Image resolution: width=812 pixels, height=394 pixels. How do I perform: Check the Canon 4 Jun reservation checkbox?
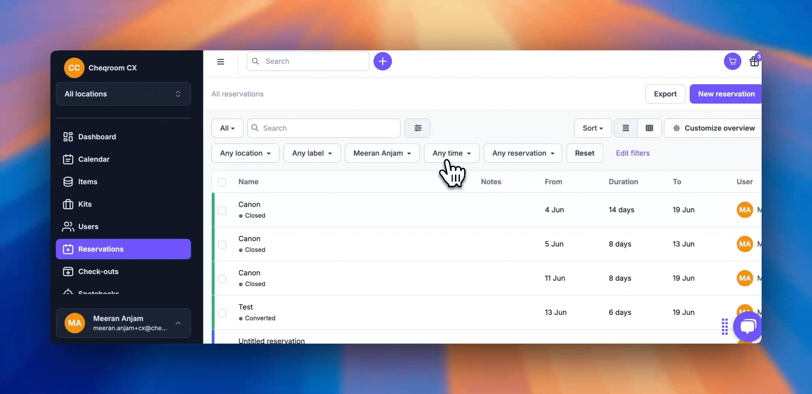222,210
